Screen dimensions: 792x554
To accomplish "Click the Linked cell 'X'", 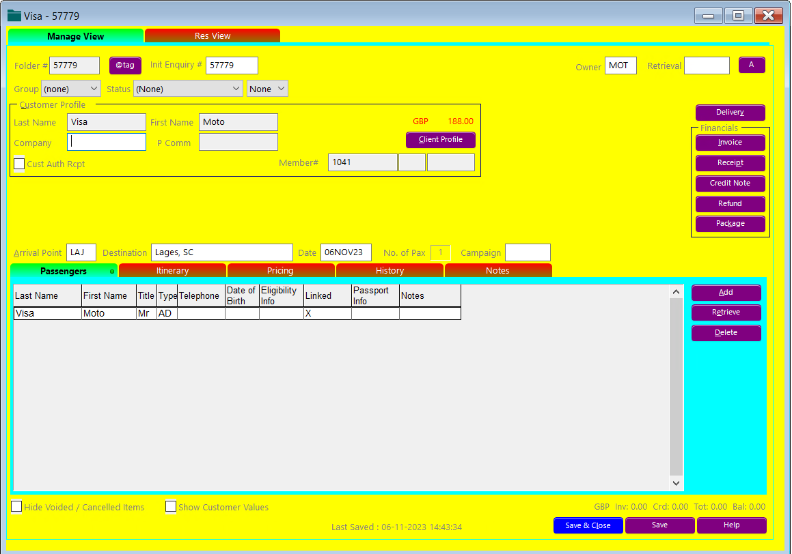I will (x=327, y=314).
